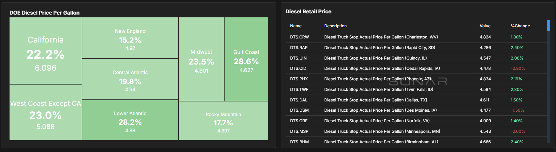Click the 1.00% change cell
The width and height of the screenshot is (556, 152).
tap(516, 37)
